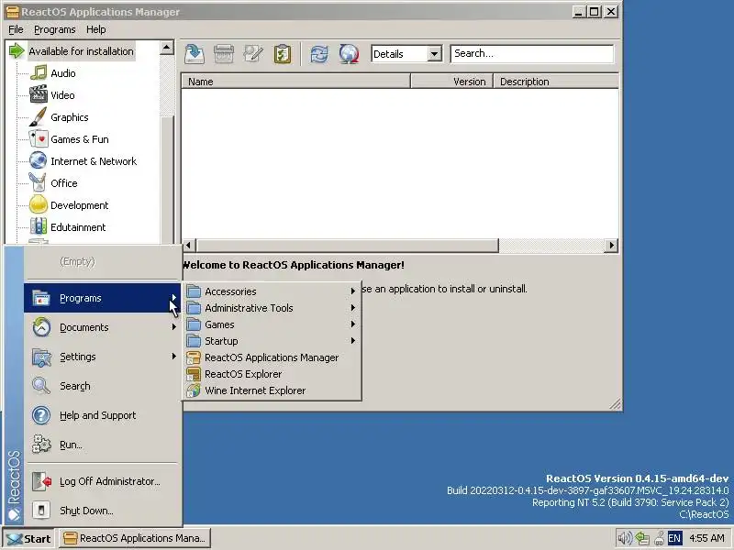Screen dimensions: 734x550
Task: Click the volume speaker tray icon
Action: coord(625,538)
